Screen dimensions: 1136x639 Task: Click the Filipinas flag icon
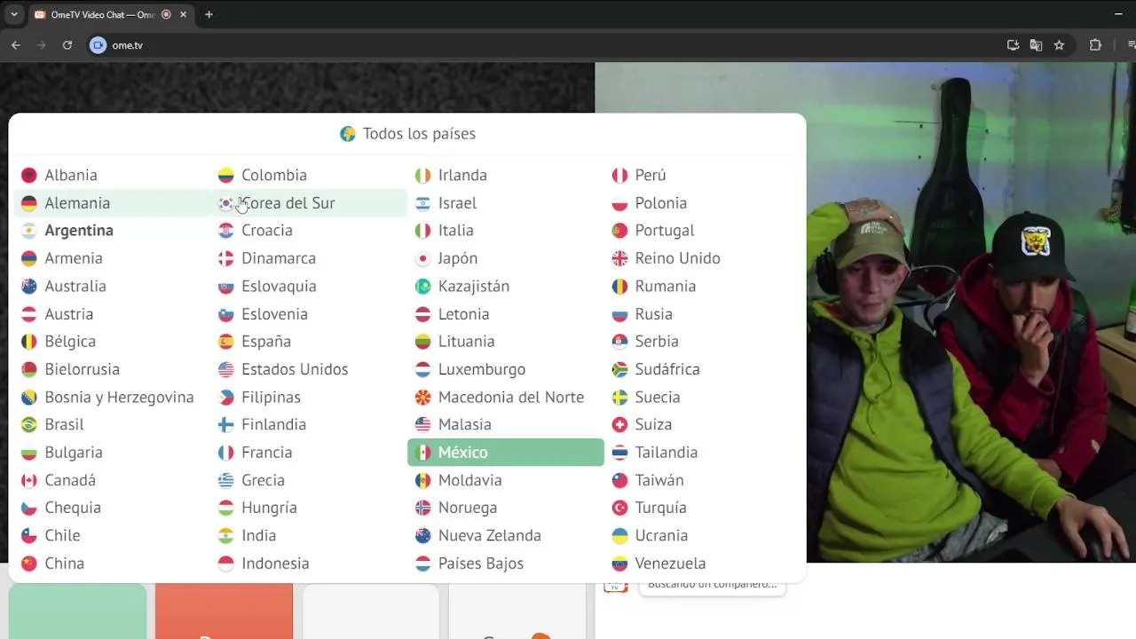pyautogui.click(x=225, y=397)
